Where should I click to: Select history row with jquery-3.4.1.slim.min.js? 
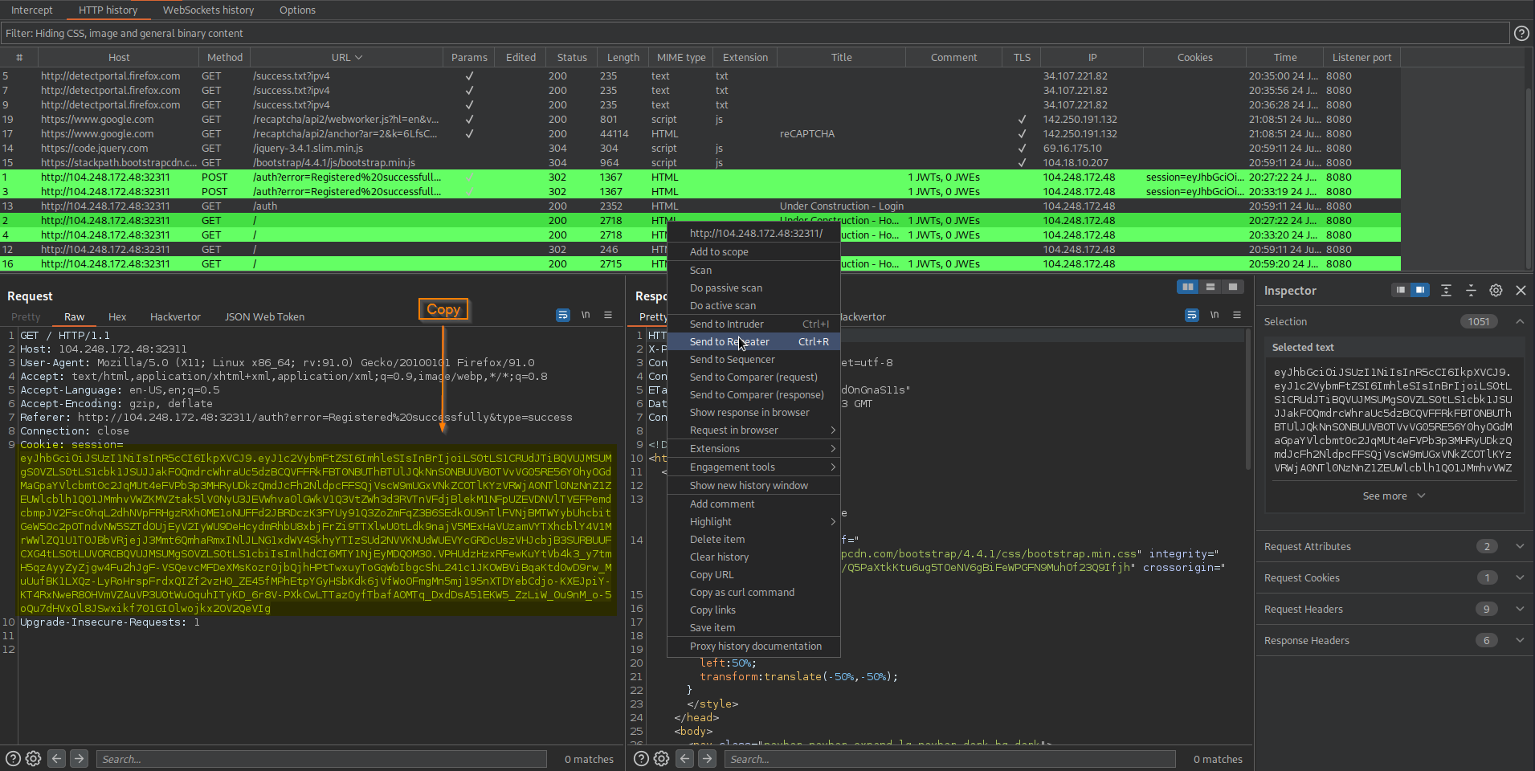(700, 148)
